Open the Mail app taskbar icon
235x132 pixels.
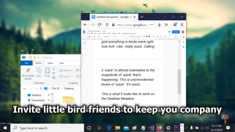point(126,128)
